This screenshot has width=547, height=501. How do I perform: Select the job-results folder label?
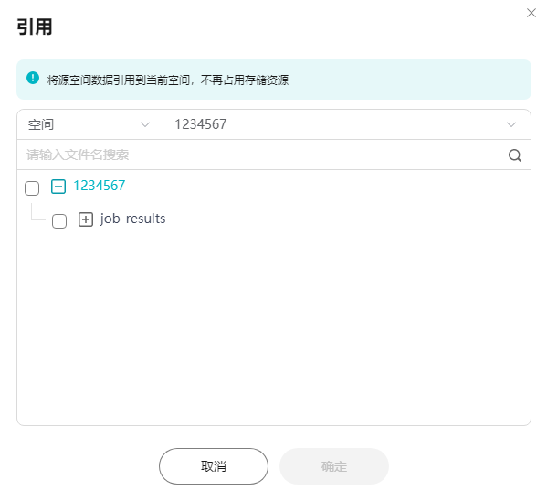(x=132, y=219)
